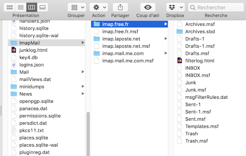Image resolution: width=246 pixels, height=156 pixels.
Task: Select the ImapMail folder icon
Action: (14, 43)
